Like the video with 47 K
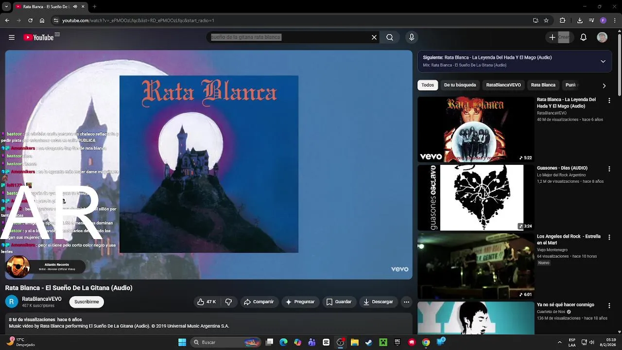The width and height of the screenshot is (622, 350). pos(207,302)
